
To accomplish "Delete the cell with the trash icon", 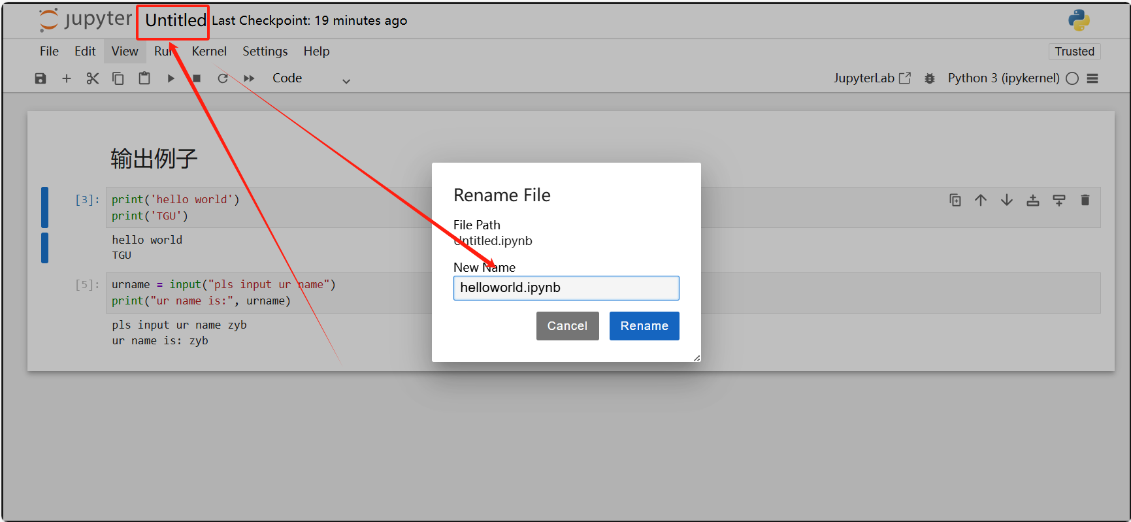I will click(x=1085, y=200).
